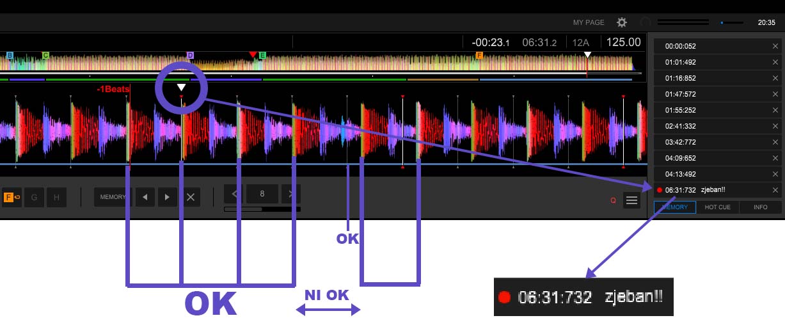Delete memory cue 01:47:572

pos(775,94)
